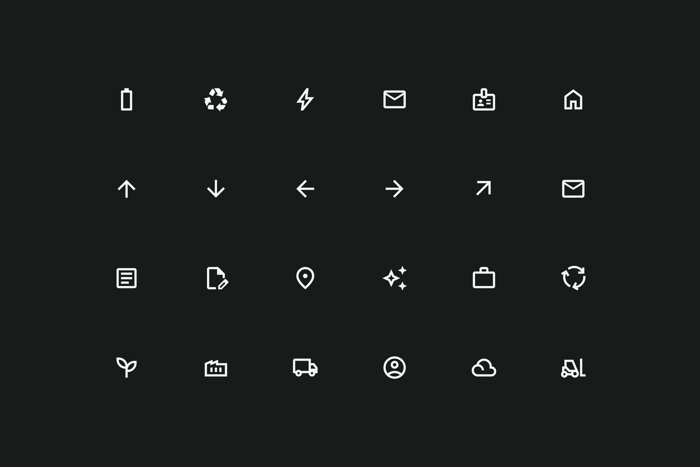Image resolution: width=700 pixels, height=467 pixels.
Task: Click the briefcase icon
Action: coord(484,278)
